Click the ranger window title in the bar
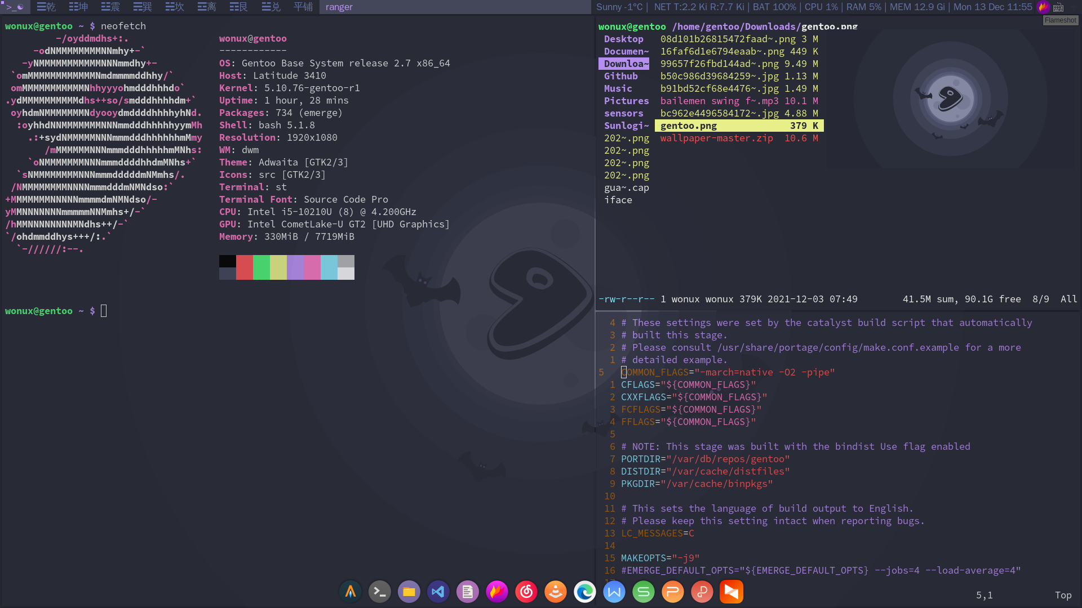Screen dimensions: 1082x608 [339, 7]
